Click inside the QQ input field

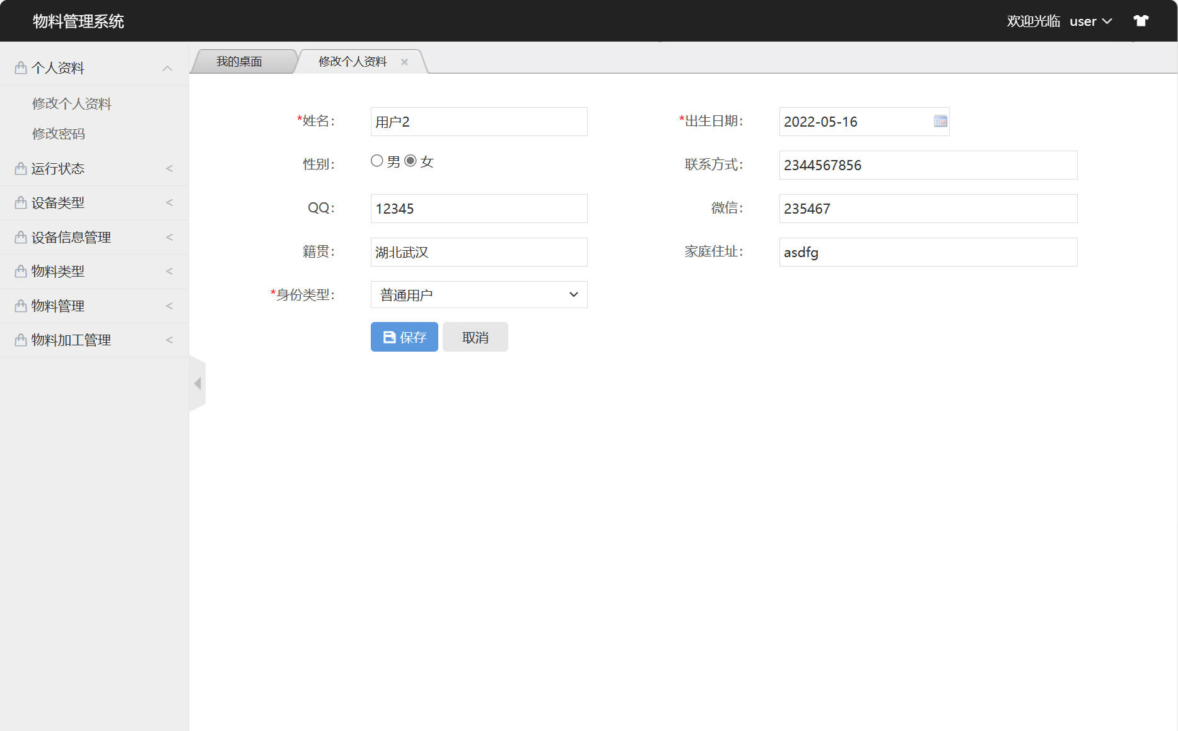478,209
